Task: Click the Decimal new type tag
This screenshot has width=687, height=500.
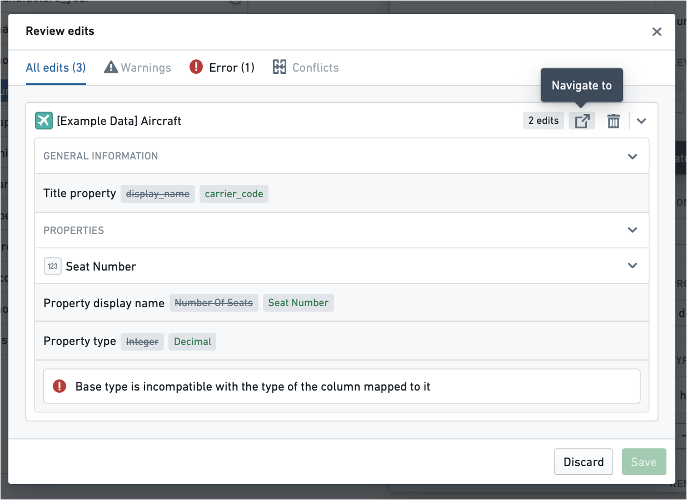Action: point(193,341)
